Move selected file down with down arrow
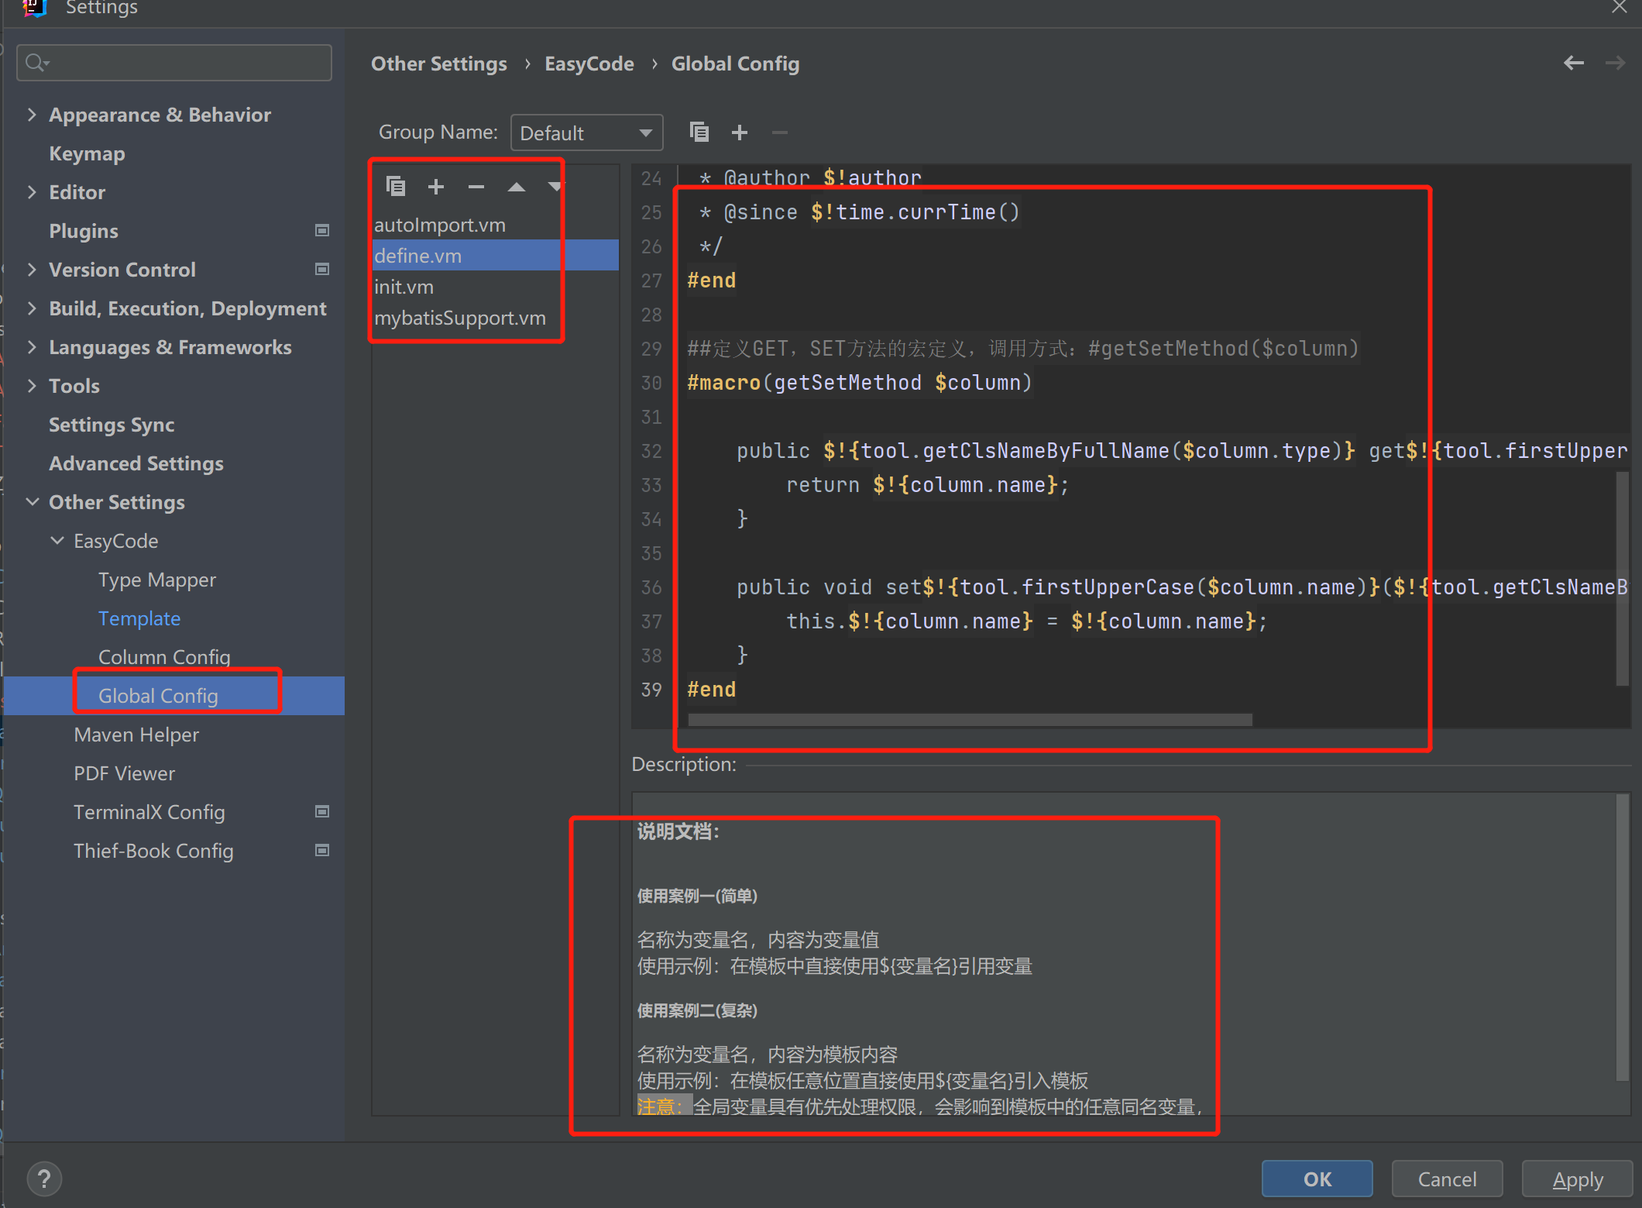 click(x=555, y=186)
